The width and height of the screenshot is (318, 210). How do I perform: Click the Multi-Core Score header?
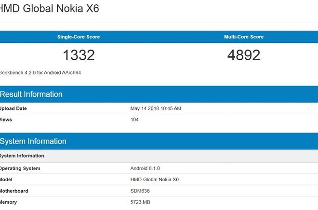point(244,37)
